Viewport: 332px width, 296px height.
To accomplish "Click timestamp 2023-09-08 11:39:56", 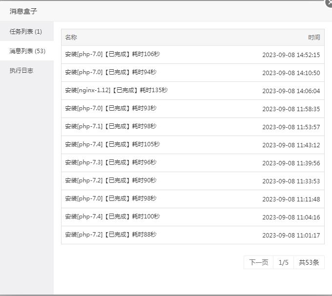I will [x=291, y=163].
